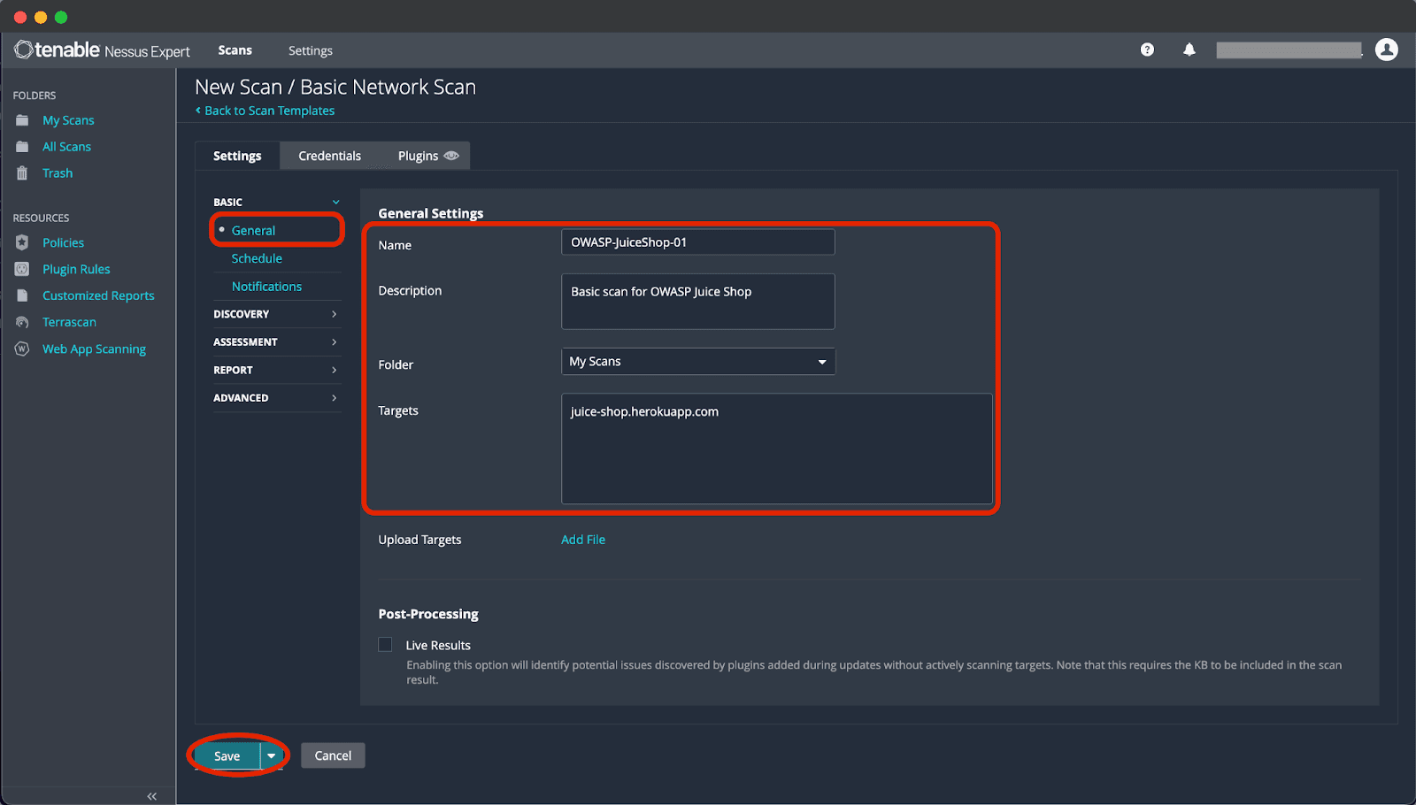This screenshot has width=1416, height=805.
Task: Select Notifications under BASIC
Action: 266,287
